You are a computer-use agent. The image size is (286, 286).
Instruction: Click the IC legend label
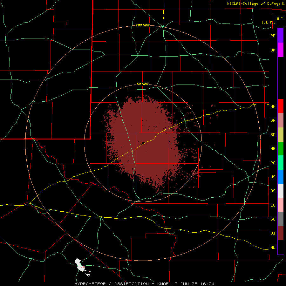pos(273,205)
